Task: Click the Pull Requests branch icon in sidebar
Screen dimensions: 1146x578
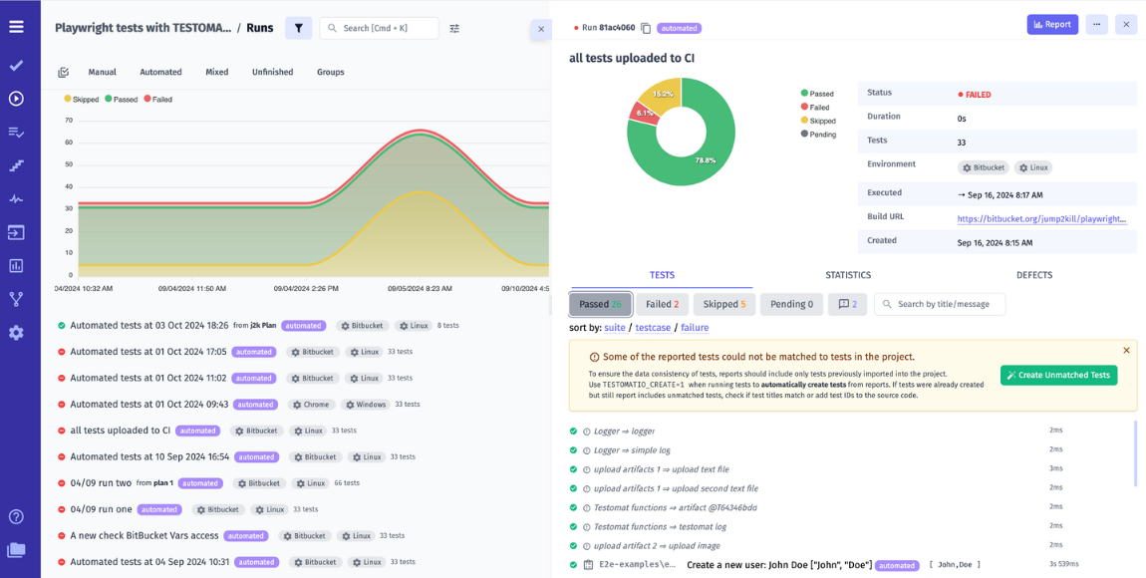Action: click(15, 298)
